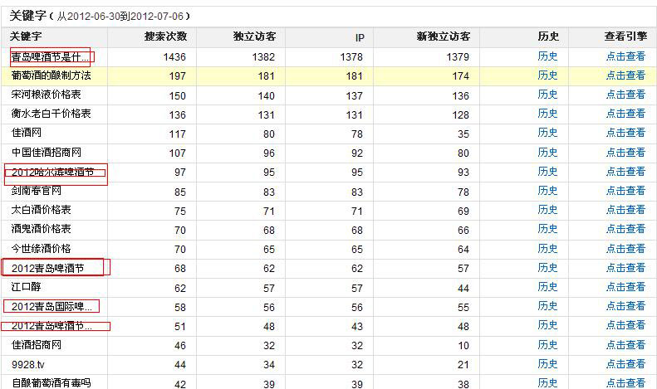This screenshot has height=389, width=657.
Task: View engines for 佳酒网 keyword row
Action: coord(625,133)
